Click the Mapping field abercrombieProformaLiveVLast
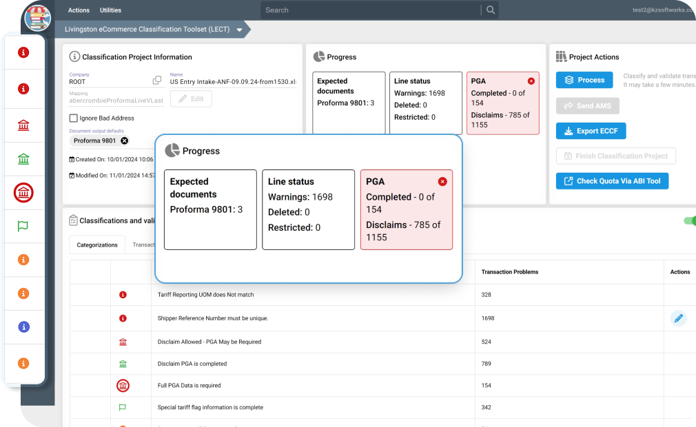The width and height of the screenshot is (696, 427). tap(116, 101)
